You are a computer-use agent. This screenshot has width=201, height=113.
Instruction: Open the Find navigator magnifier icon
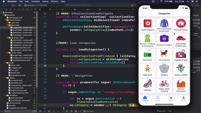15,9
